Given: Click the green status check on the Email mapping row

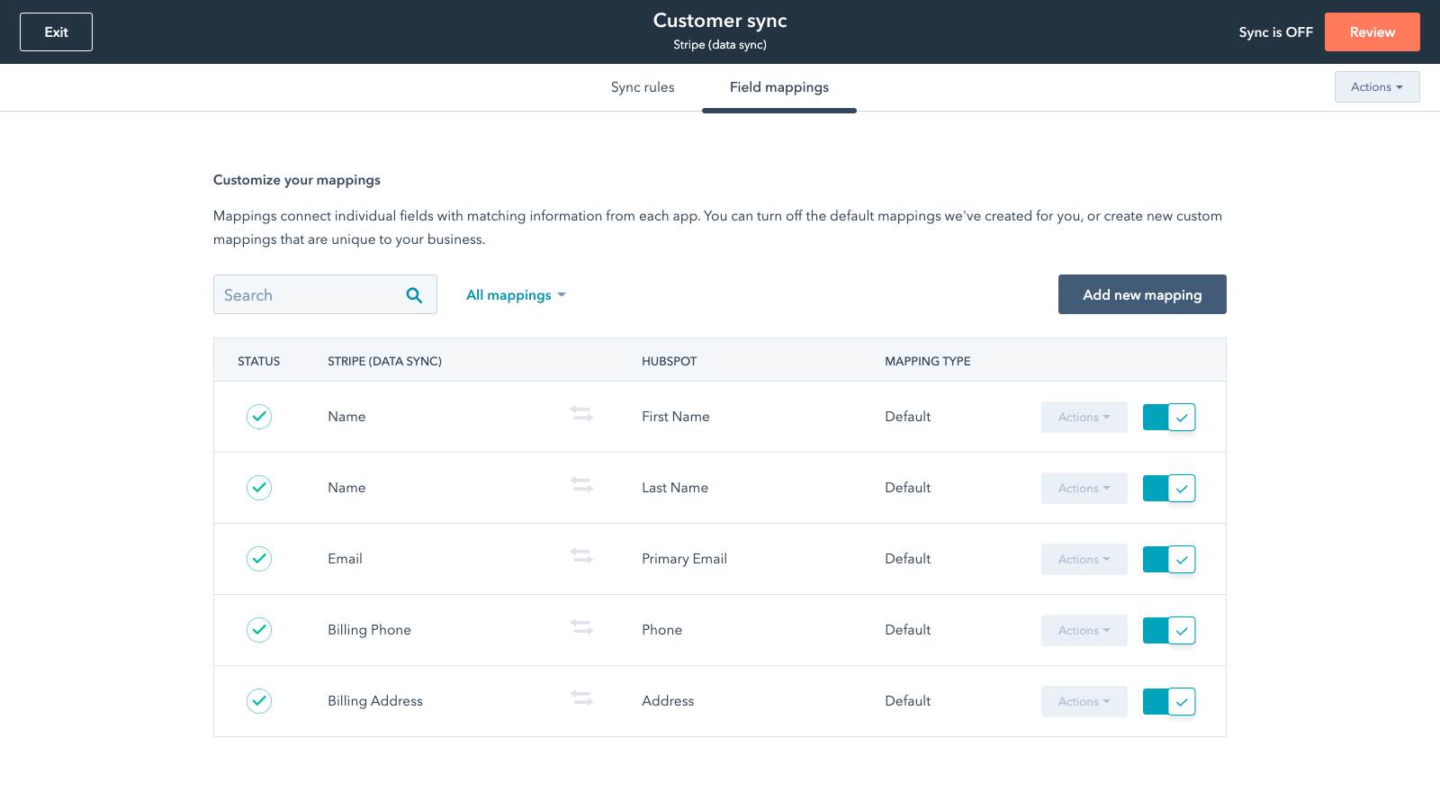Looking at the screenshot, I should coord(258,559).
